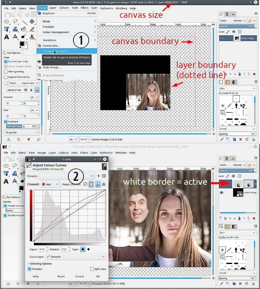Open layer Mode Normal dropdown, 4800x3600 window
This screenshot has height=289, width=260.
pos(233,20)
